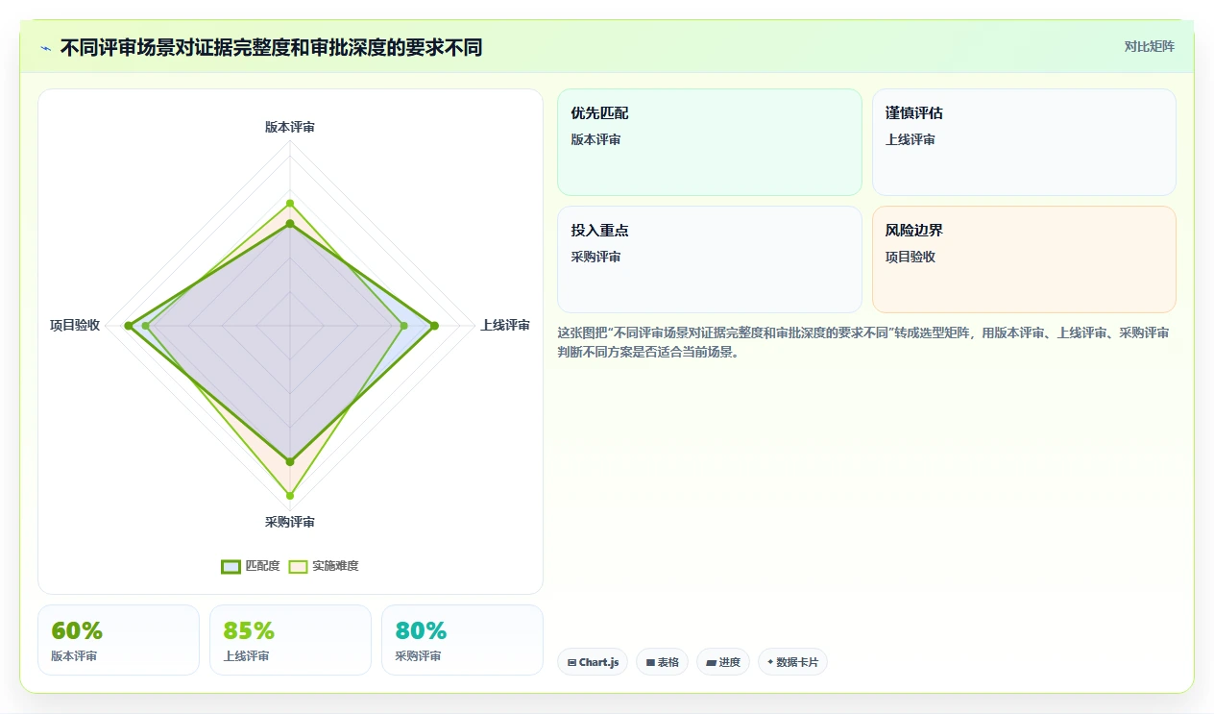Click the 对比矩阵 label in header
The width and height of the screenshot is (1214, 714).
click(1149, 46)
